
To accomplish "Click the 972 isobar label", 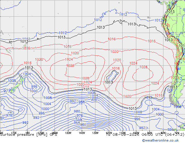I will point(78,118).
